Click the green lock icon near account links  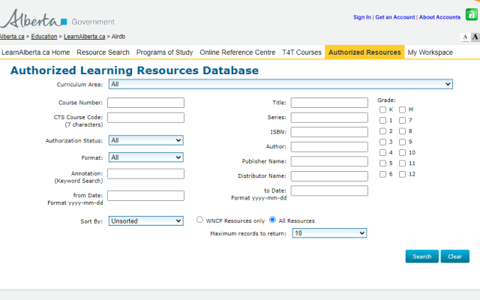[472, 14]
